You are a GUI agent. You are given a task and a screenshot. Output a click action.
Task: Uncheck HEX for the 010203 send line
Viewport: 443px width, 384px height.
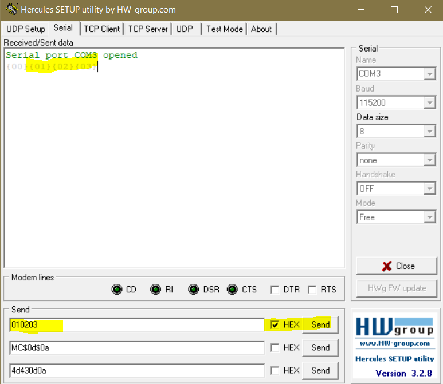click(275, 324)
